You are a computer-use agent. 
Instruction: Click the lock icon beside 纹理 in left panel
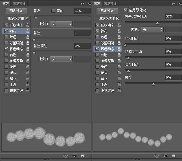click(x=28, y=37)
